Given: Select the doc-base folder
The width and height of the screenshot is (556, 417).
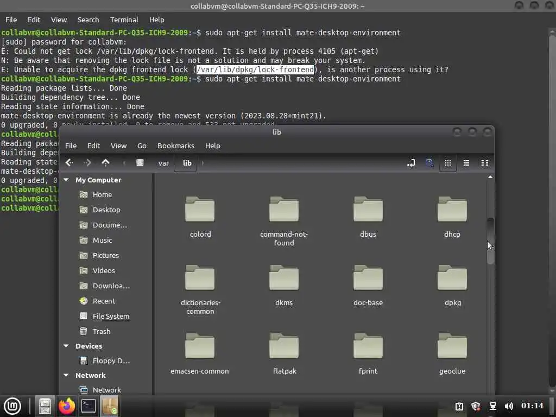Looking at the screenshot, I should click(x=368, y=286).
